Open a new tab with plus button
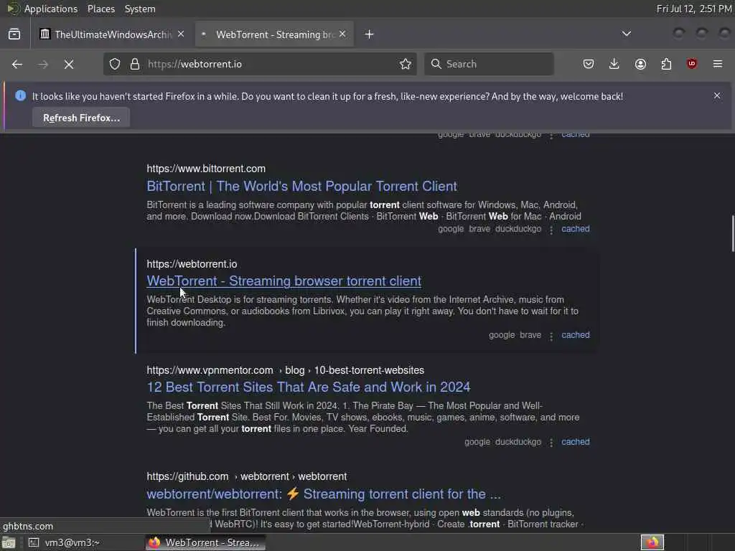Image resolution: width=735 pixels, height=551 pixels. (370, 34)
